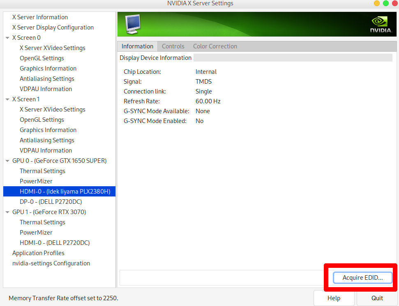Collapse the X Screen 0 tree node
Viewport: 399px width, 306px height.
tap(7, 38)
